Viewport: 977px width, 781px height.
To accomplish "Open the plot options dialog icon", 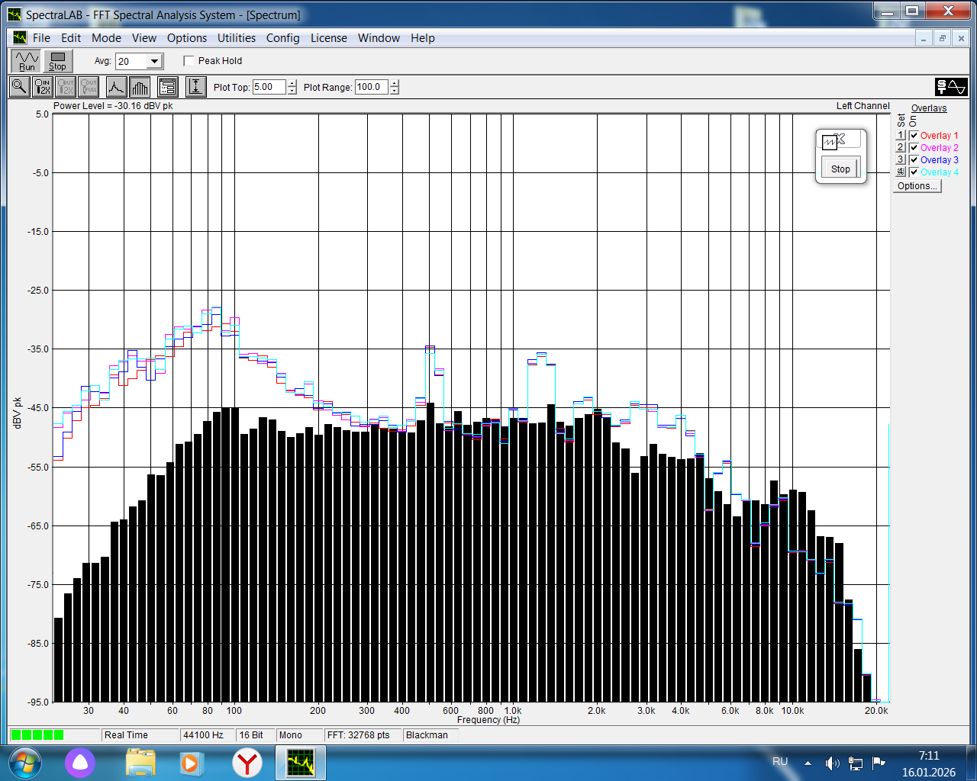I will pos(168,87).
